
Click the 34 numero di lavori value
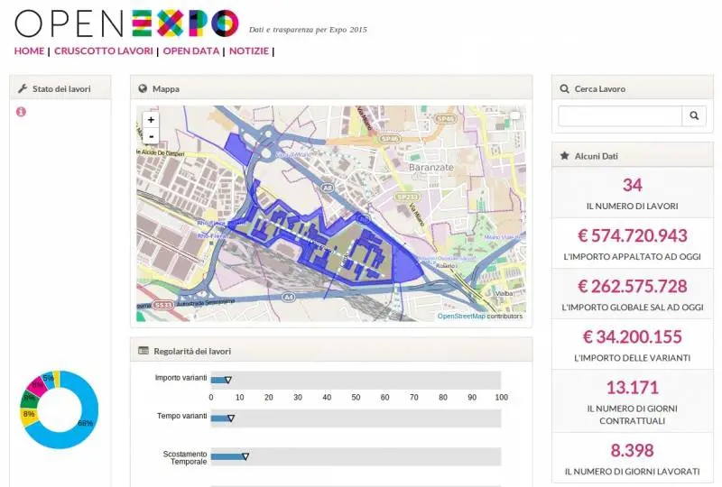click(x=633, y=185)
